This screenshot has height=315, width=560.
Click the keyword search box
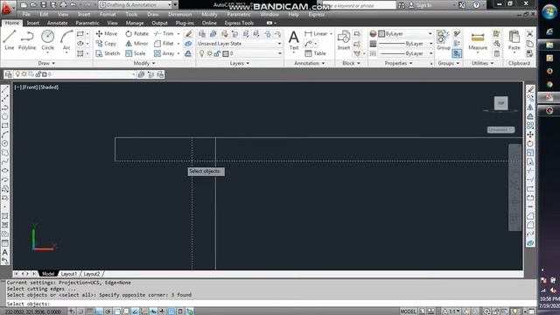tap(359, 5)
